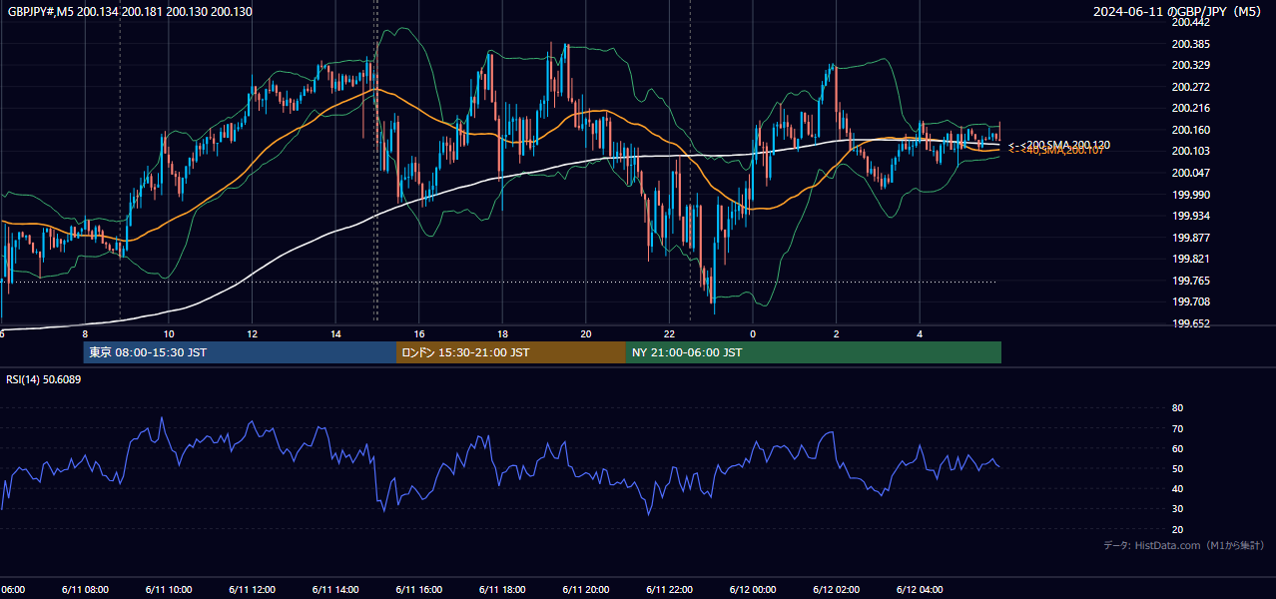Click RSI scale level 40
The height and width of the screenshot is (599, 1276).
(x=1177, y=488)
